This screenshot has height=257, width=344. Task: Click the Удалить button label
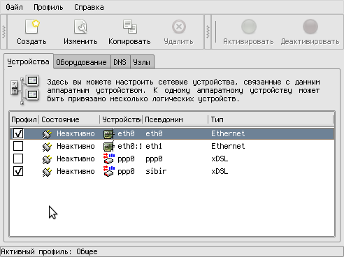click(x=179, y=41)
